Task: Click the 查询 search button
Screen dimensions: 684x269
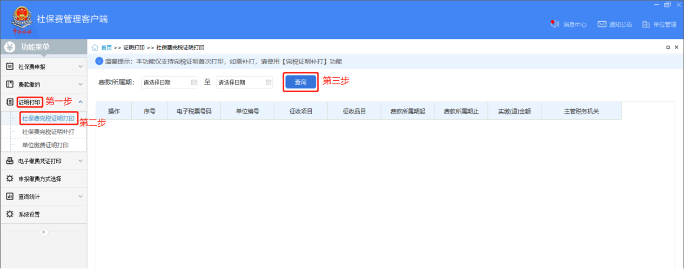Action: 300,82
